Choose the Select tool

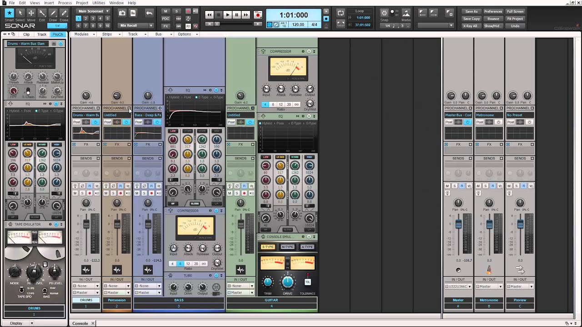[x=20, y=13]
